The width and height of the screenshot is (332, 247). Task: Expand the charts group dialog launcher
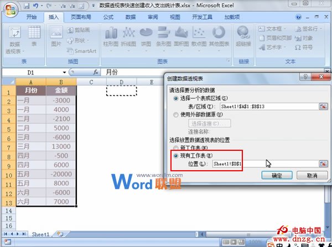[228, 61]
